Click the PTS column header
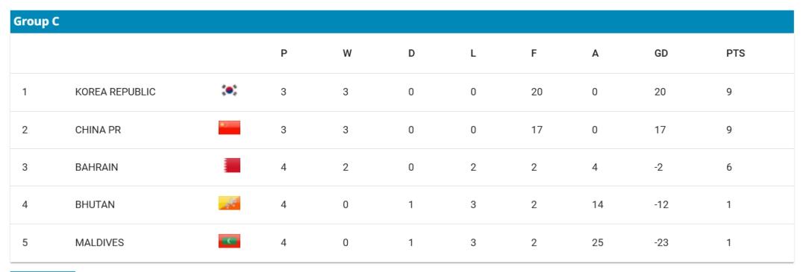Screen dimensions: 806x272 coord(736,54)
